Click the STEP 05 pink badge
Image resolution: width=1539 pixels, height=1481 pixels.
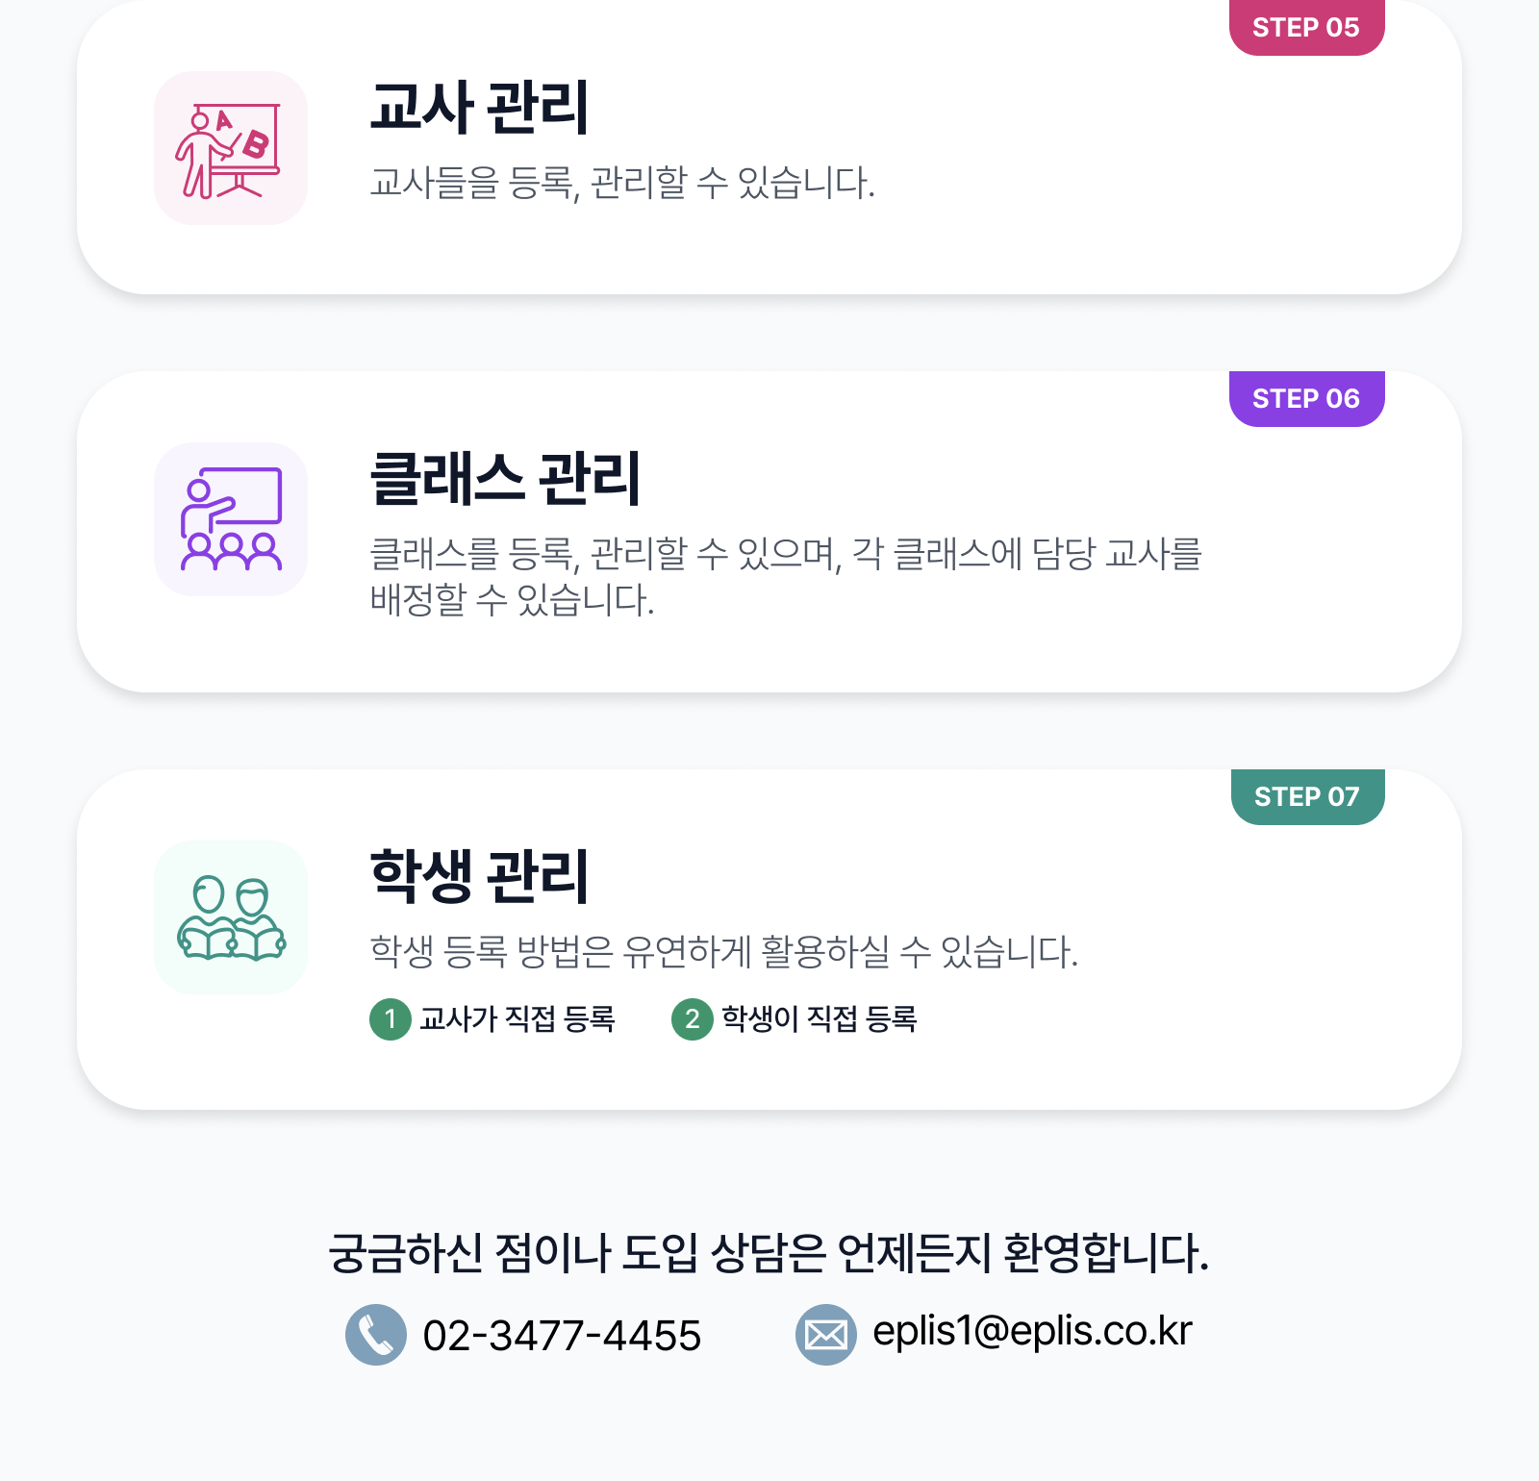tap(1306, 28)
